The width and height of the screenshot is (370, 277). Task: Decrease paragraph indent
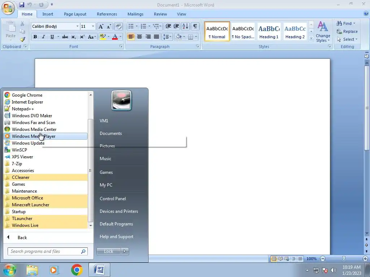click(168, 26)
